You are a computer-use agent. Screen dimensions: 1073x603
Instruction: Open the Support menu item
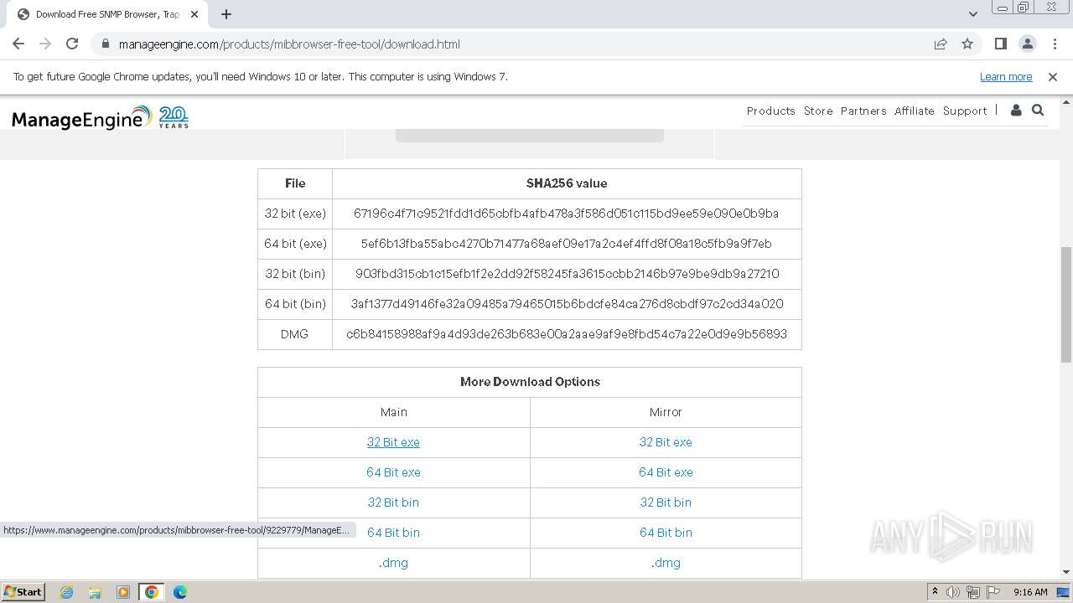(965, 111)
